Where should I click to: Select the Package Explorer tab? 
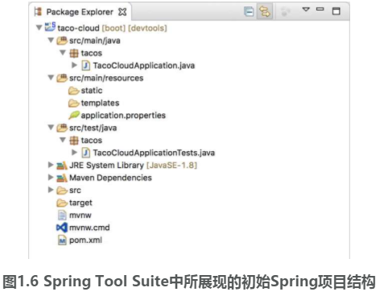80,12
